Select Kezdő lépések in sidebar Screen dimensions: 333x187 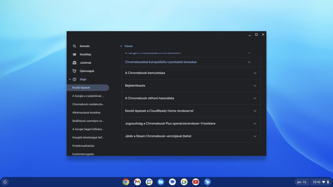pyautogui.click(x=88, y=88)
